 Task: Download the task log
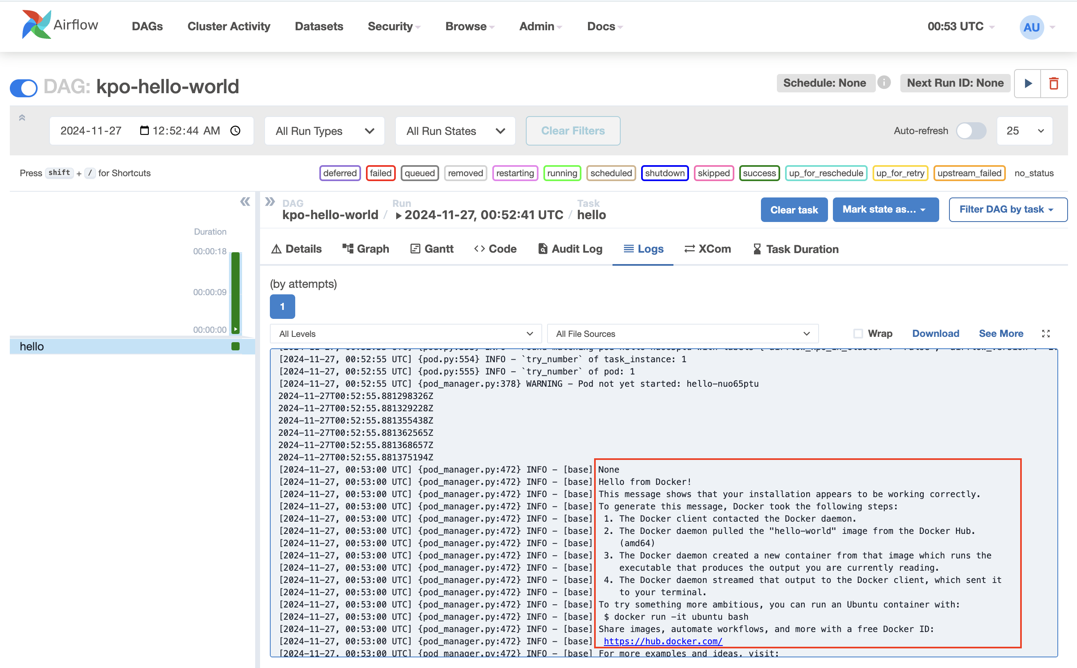click(935, 334)
